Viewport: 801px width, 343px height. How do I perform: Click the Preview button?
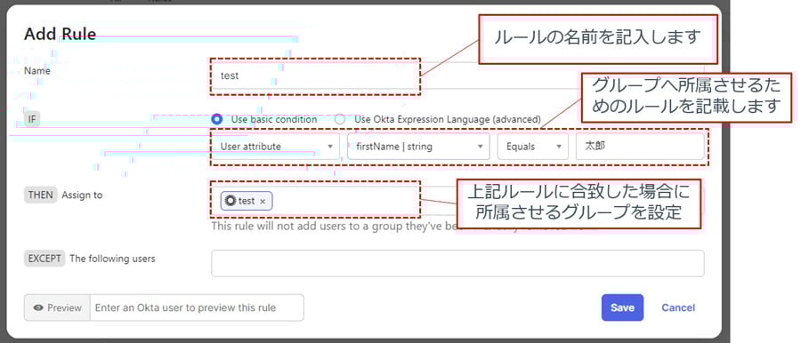click(57, 307)
